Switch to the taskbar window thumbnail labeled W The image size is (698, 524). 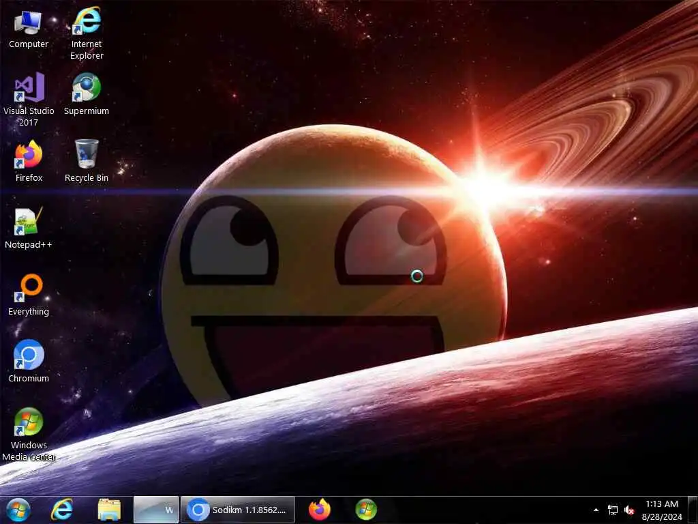[x=156, y=510]
